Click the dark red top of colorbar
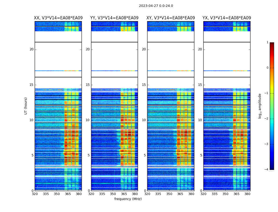Viewport: 278px width, 212px height. coord(272,44)
